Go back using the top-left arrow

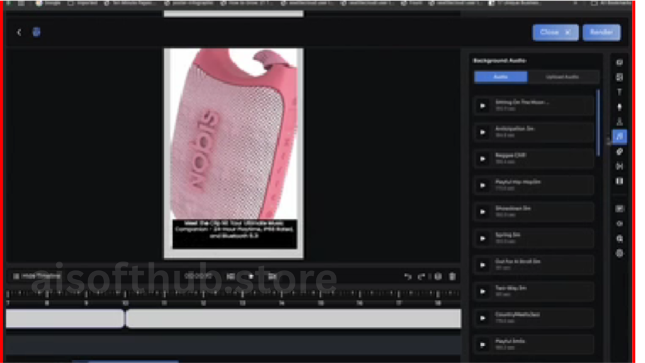tap(19, 32)
